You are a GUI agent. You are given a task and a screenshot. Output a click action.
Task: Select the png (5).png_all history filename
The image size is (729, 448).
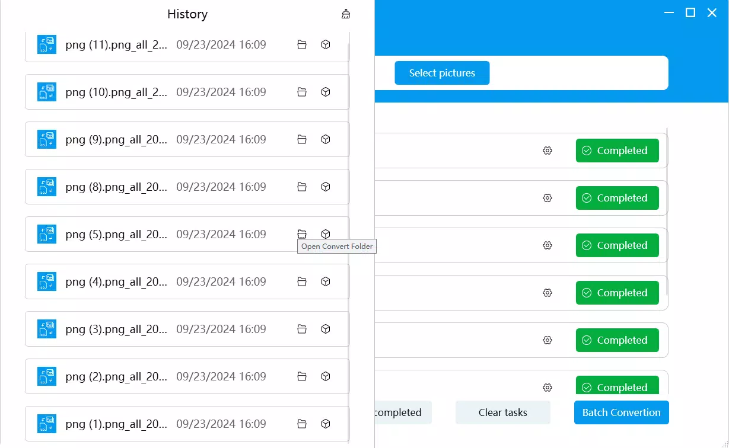(x=116, y=234)
